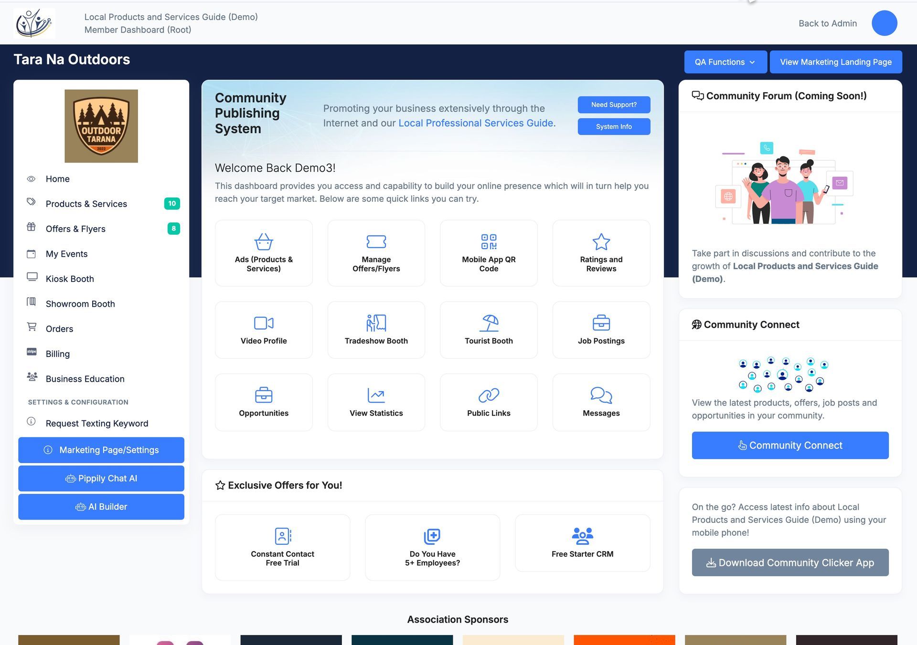Click the Messages icon

click(601, 395)
